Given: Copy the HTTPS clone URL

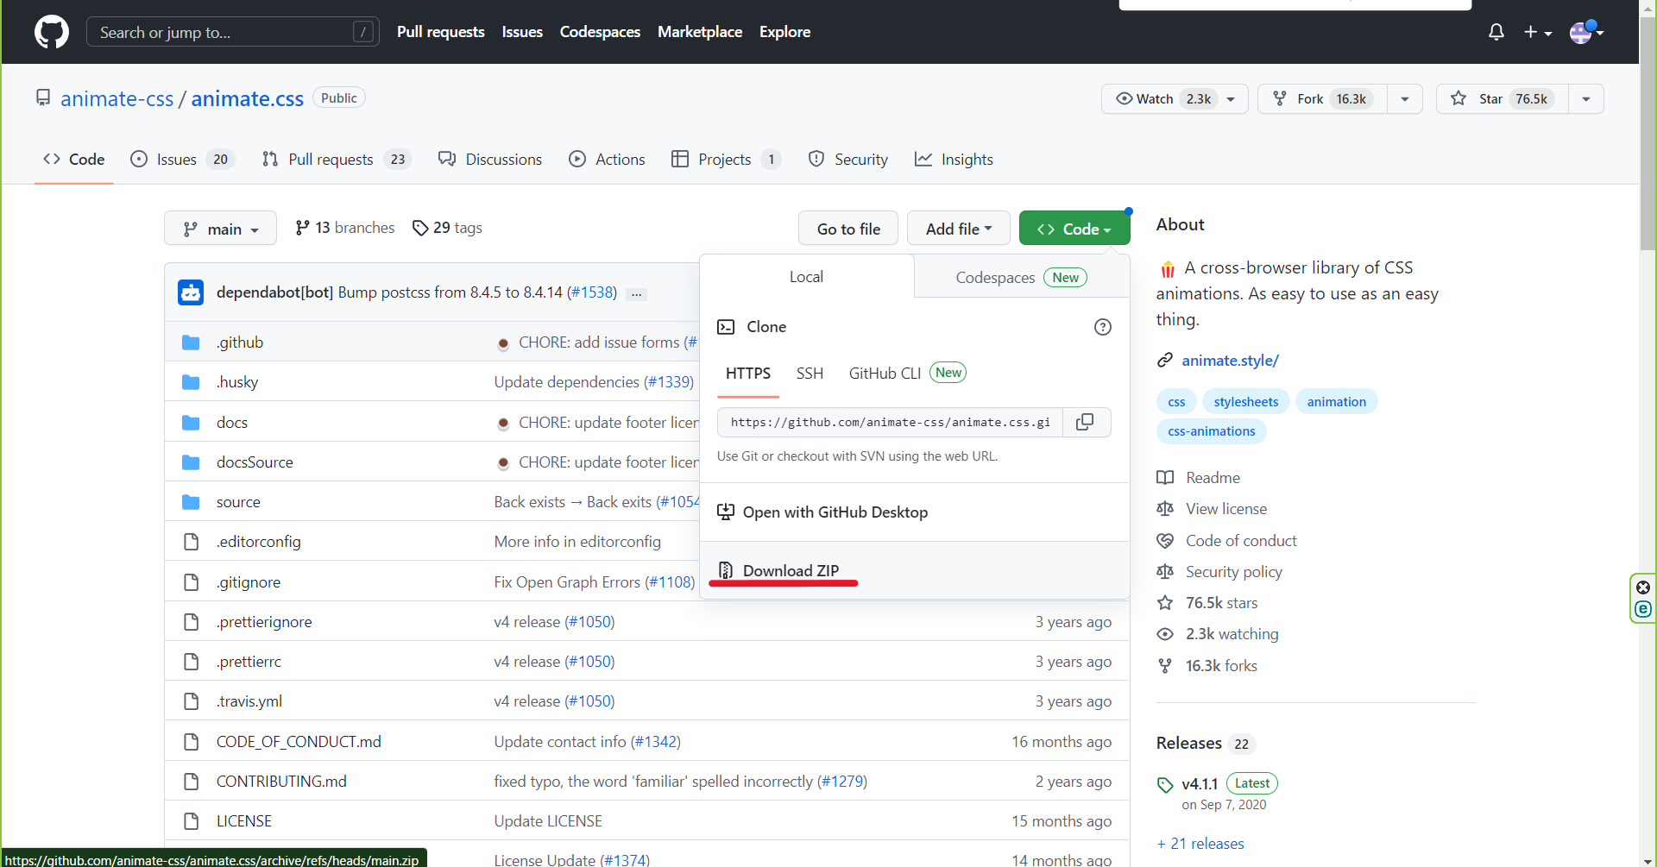Looking at the screenshot, I should pos(1086,422).
